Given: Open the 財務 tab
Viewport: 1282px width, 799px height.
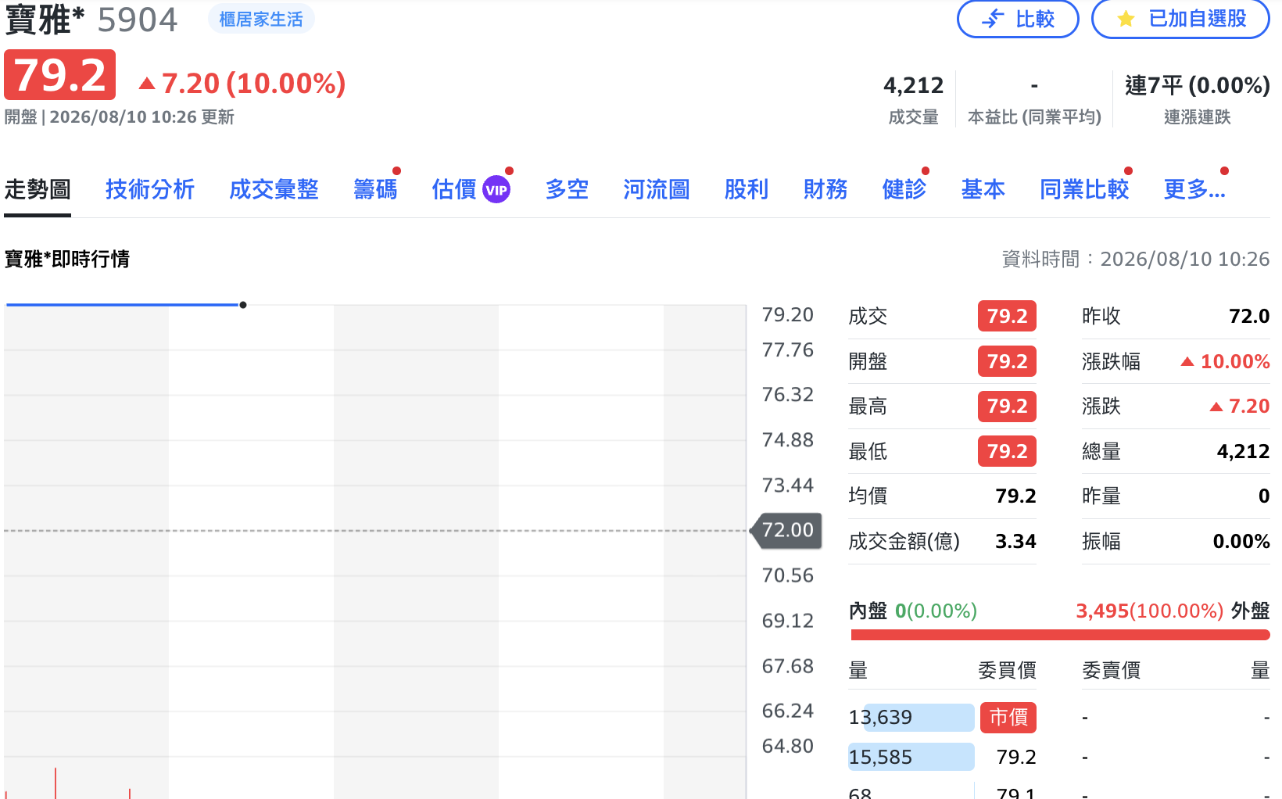Looking at the screenshot, I should point(825,189).
